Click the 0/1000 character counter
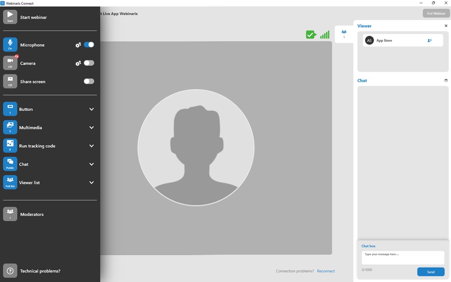 tap(366, 270)
